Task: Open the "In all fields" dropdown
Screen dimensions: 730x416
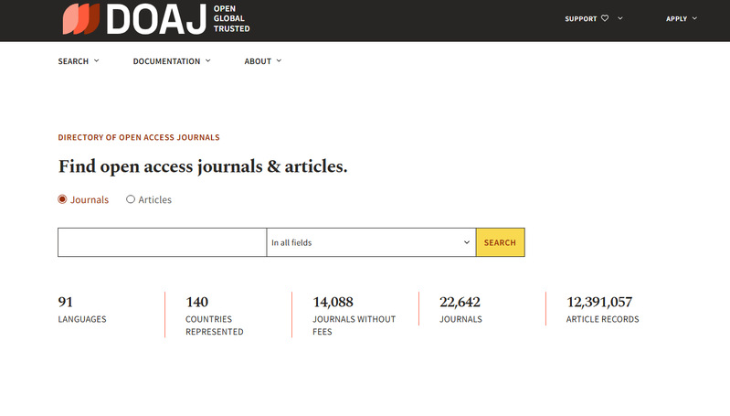Action: coord(371,242)
